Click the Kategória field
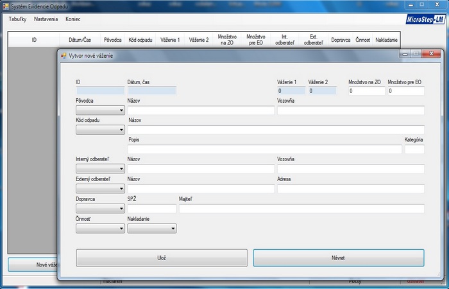Image resolution: width=449 pixels, height=289 pixels. (414, 149)
